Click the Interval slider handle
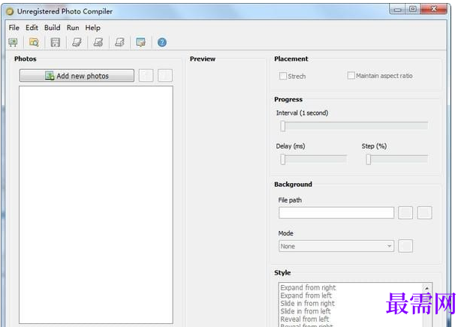 (283, 126)
